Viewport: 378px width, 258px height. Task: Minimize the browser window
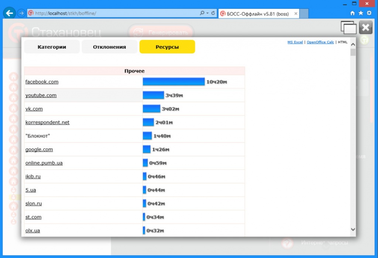pyautogui.click(x=345, y=4)
